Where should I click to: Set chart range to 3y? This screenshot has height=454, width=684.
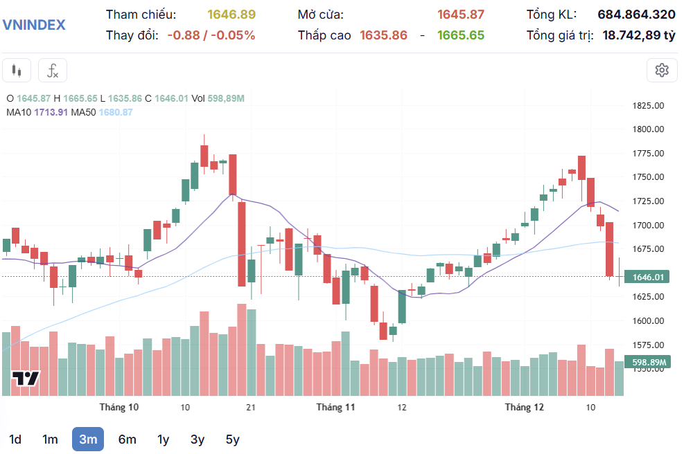pos(198,439)
